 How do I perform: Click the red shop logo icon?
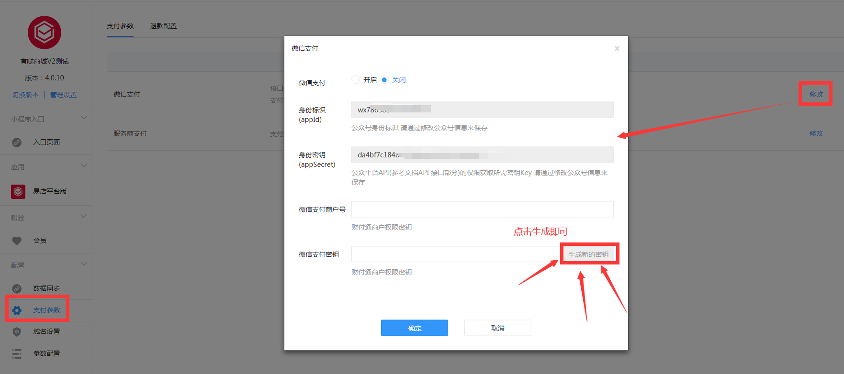[45, 33]
